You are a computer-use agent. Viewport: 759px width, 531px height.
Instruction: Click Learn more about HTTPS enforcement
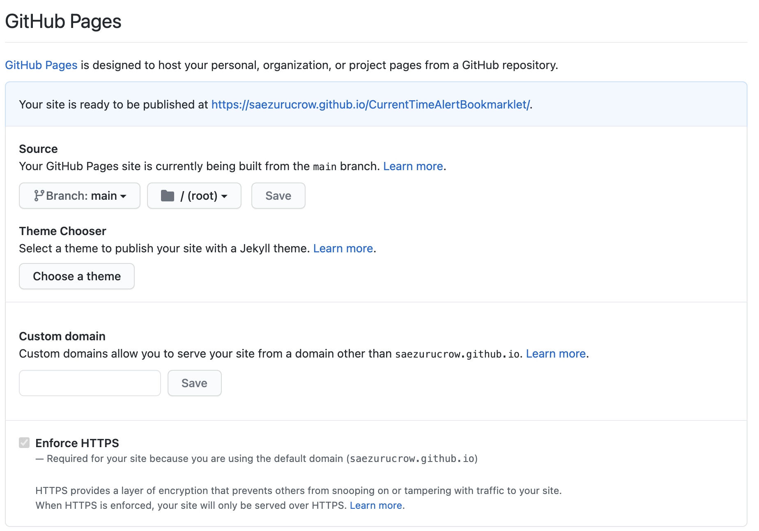tap(376, 505)
